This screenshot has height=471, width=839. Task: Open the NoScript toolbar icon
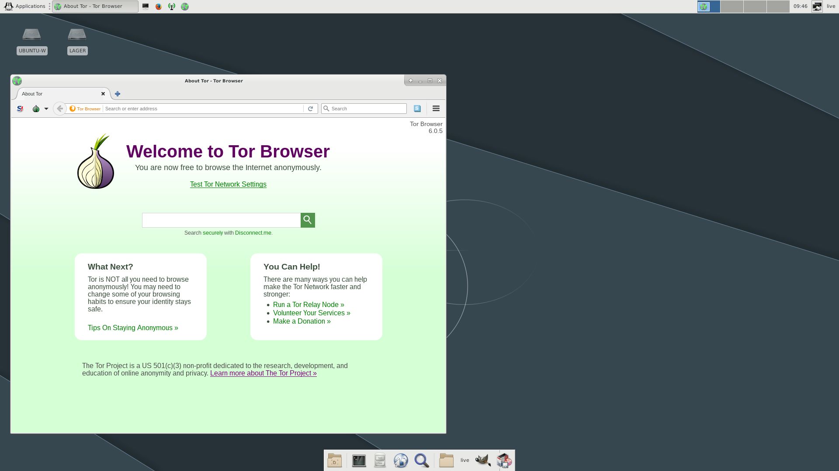20,109
